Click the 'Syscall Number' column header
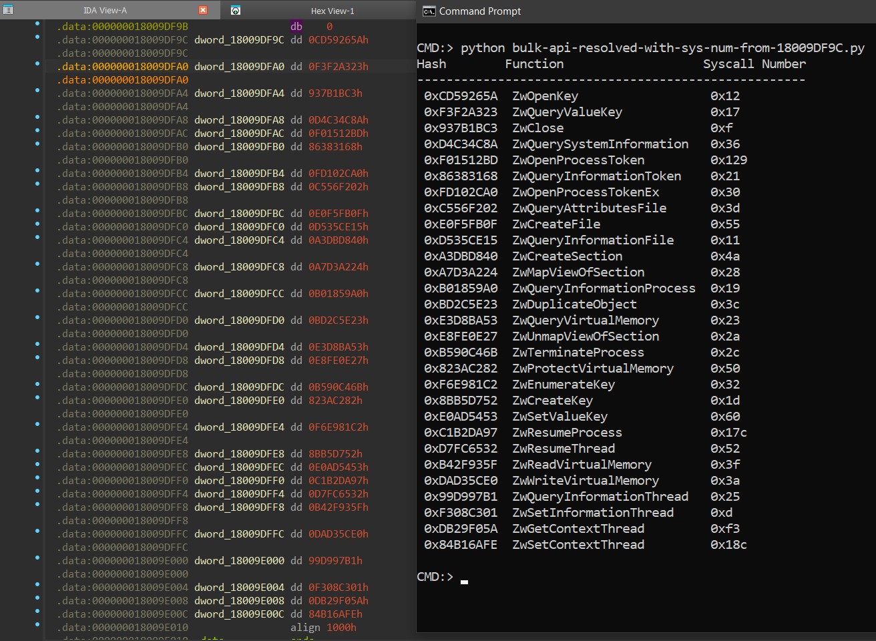Image resolution: width=876 pixels, height=641 pixels. (x=754, y=64)
